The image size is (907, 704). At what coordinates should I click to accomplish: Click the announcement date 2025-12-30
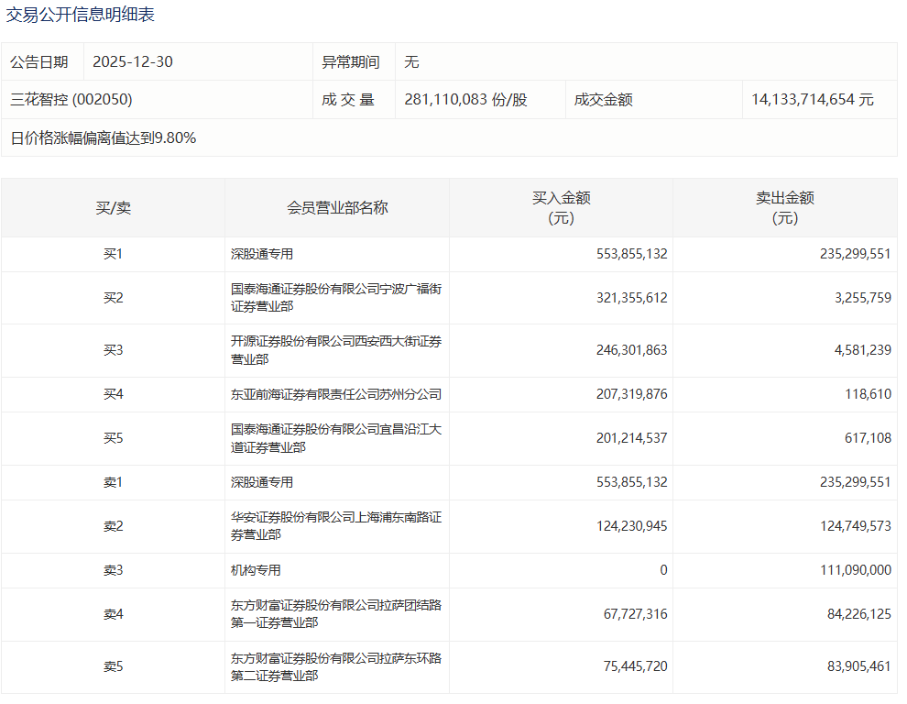pos(132,62)
